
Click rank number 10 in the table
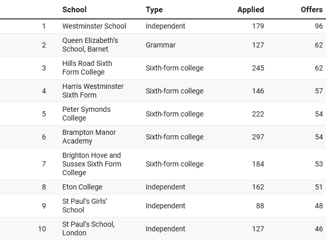click(42, 229)
